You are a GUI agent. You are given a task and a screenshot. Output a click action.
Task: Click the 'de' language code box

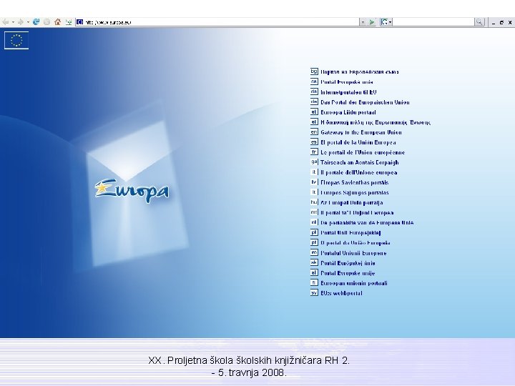click(x=314, y=102)
